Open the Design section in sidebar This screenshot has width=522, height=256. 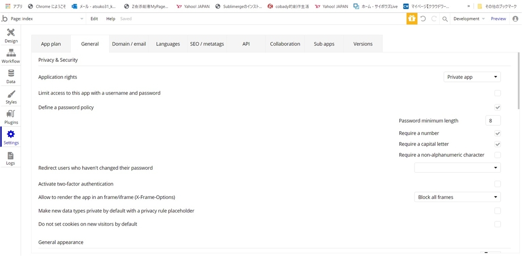point(11,36)
